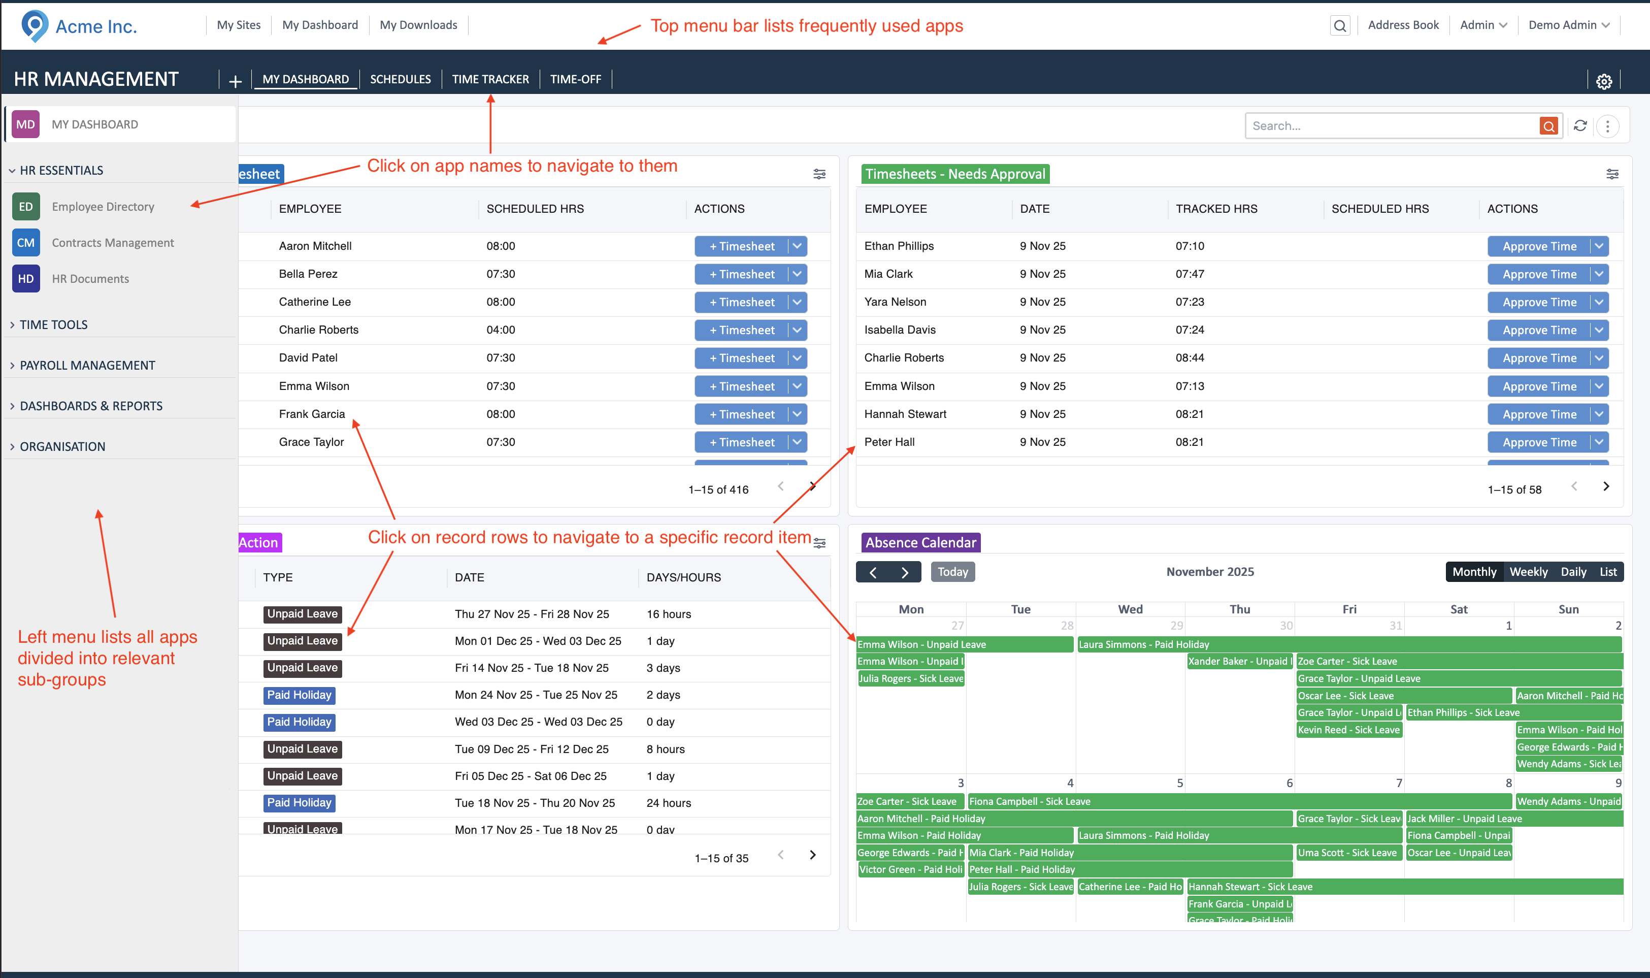1650x978 pixels.
Task: Switch calendar to Weekly view
Action: point(1528,571)
